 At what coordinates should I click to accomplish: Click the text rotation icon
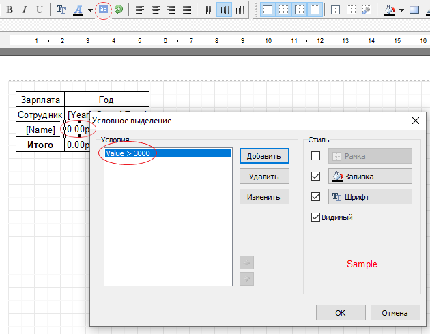(119, 10)
